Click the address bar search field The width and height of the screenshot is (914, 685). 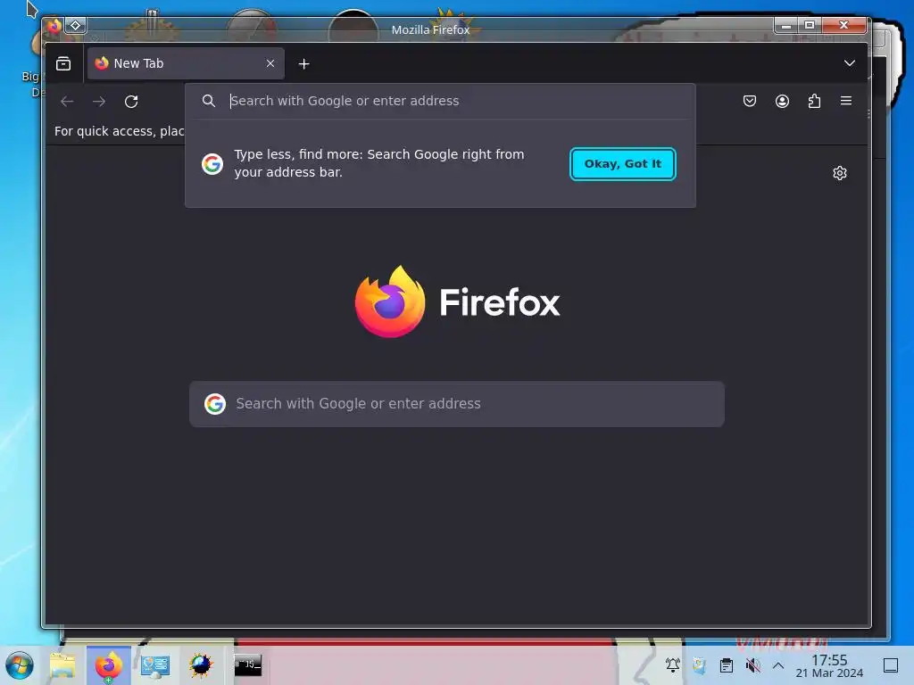[x=441, y=101]
